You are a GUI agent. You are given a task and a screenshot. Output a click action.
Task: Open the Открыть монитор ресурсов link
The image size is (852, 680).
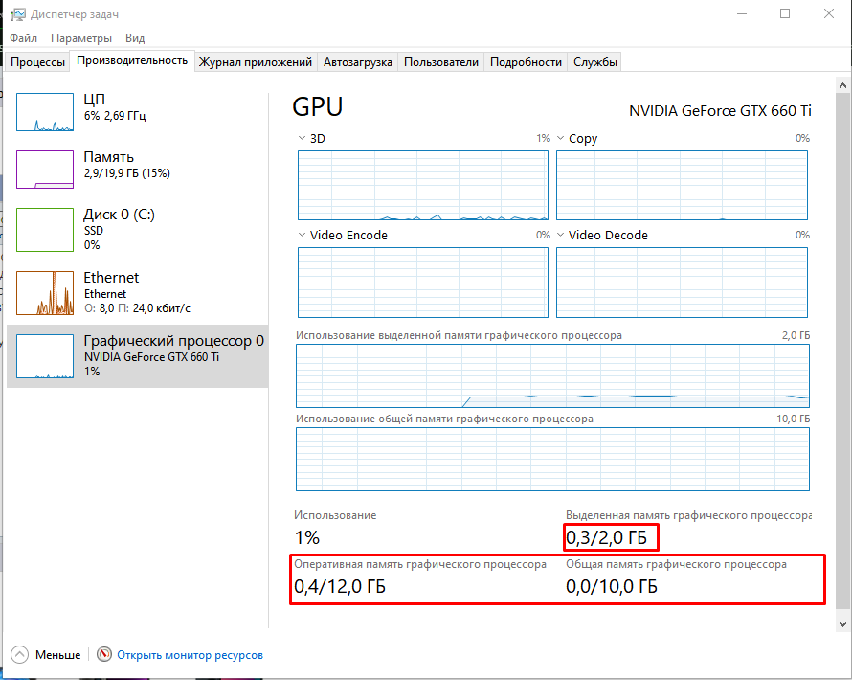(191, 655)
